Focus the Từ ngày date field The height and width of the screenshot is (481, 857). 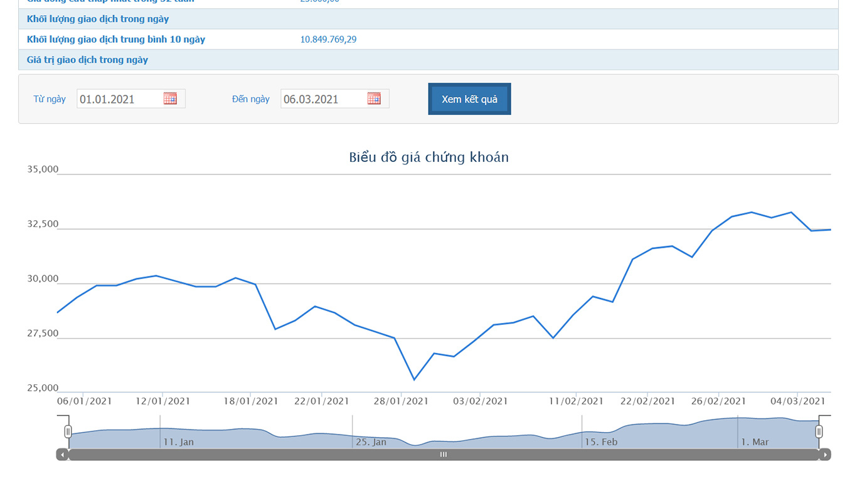coord(119,99)
